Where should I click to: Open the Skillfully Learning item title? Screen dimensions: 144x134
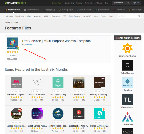pos(99,95)
